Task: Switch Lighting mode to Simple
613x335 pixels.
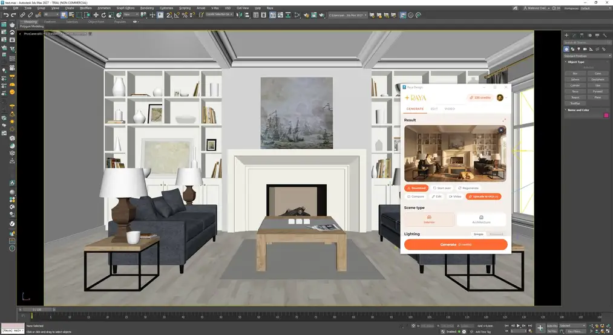Action: click(479, 234)
